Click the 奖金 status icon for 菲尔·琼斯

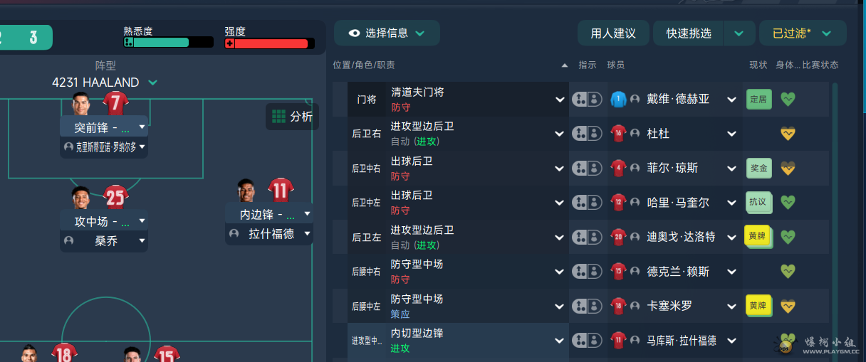(x=758, y=168)
